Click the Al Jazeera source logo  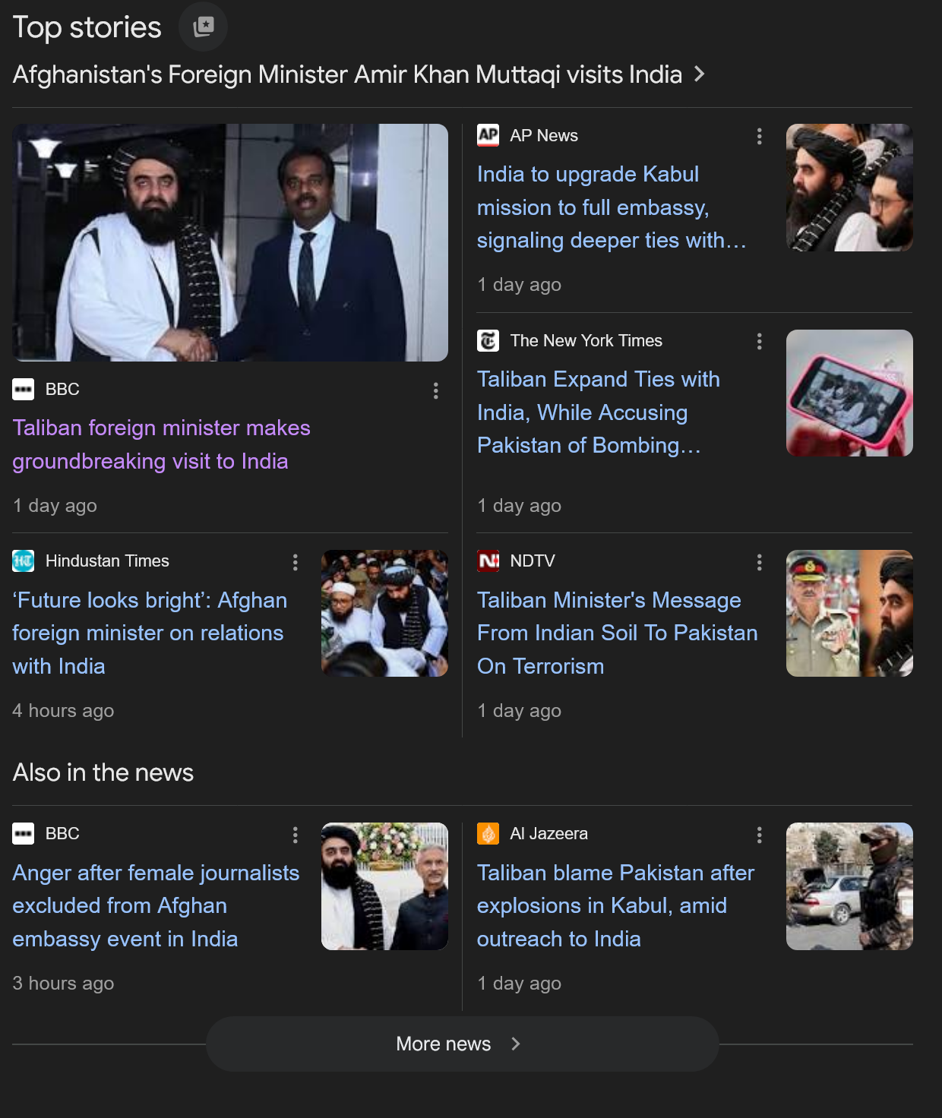(488, 834)
